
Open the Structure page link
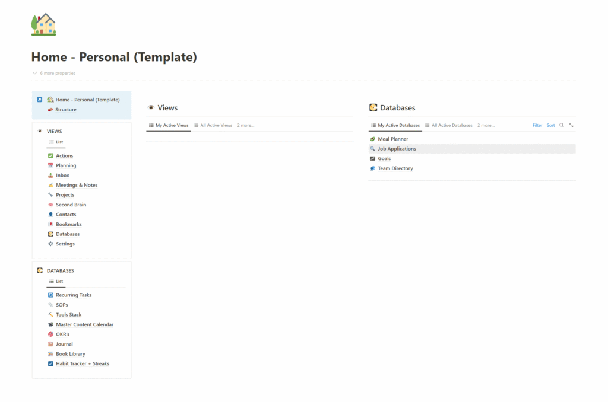tap(65, 110)
